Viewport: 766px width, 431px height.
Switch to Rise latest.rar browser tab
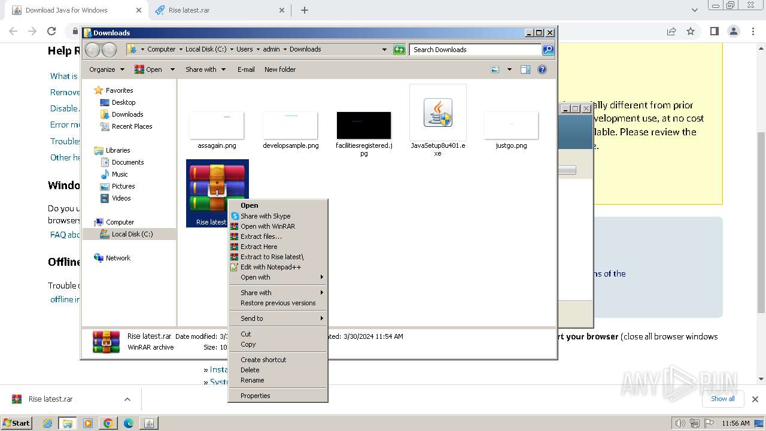[219, 10]
